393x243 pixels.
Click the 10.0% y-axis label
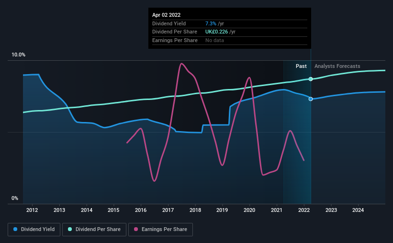point(18,55)
